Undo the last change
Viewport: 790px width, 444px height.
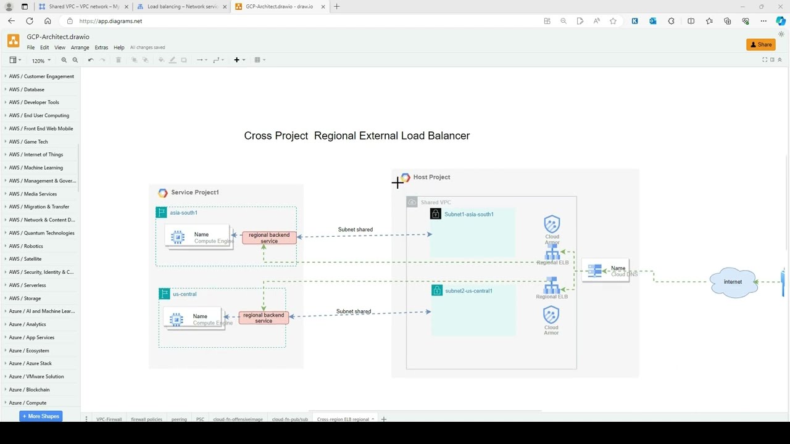coord(91,60)
